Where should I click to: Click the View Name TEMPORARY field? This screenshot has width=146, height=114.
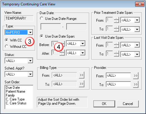[x=19, y=18]
